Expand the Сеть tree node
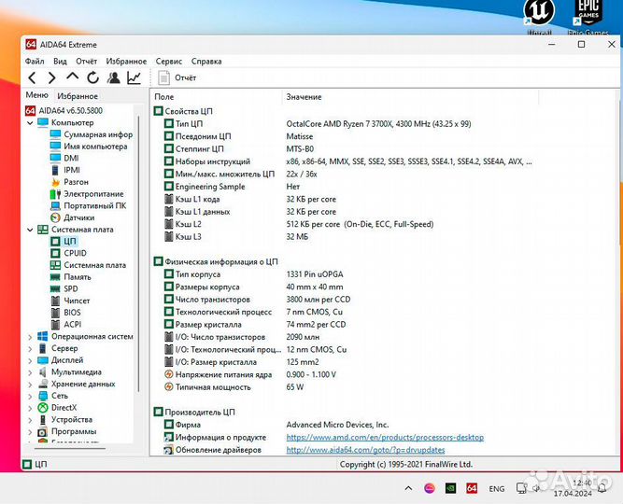The image size is (623, 504). click(x=30, y=397)
